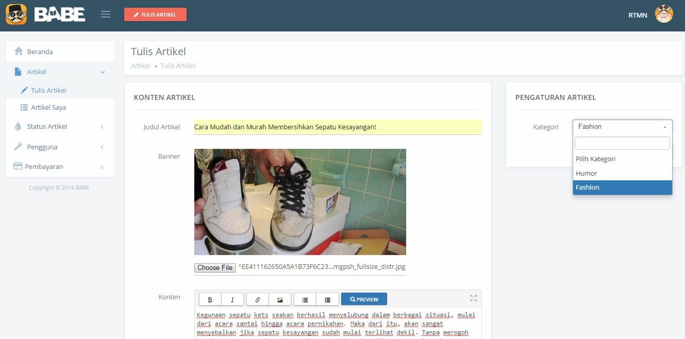
Task: Open Beranda in the sidebar
Action: (x=60, y=52)
